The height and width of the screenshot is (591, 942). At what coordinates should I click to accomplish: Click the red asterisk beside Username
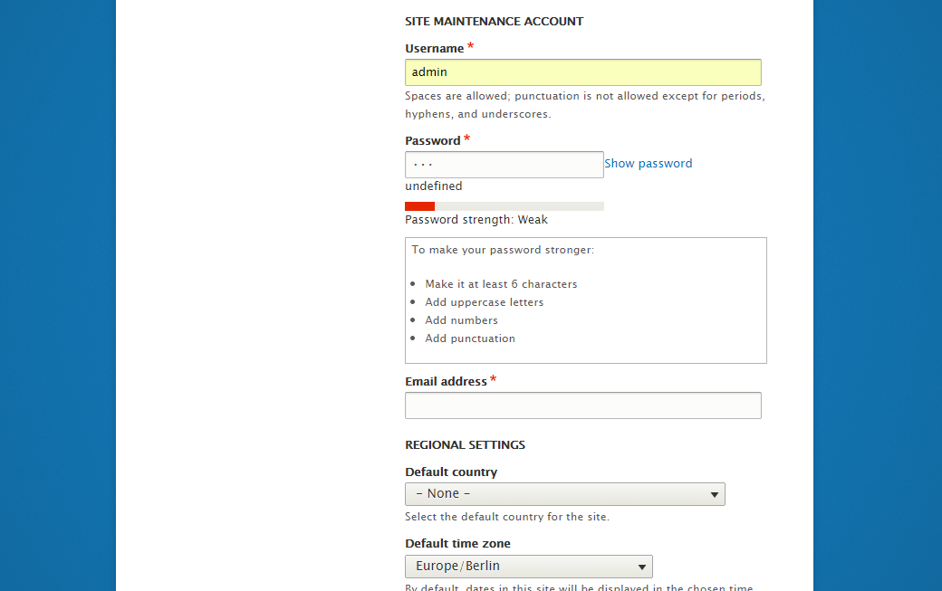click(471, 47)
